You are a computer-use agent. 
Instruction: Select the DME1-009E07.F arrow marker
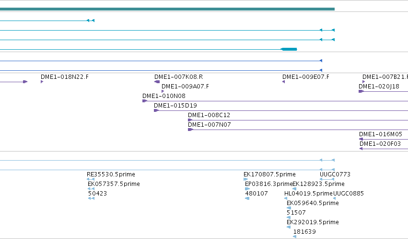point(284,82)
